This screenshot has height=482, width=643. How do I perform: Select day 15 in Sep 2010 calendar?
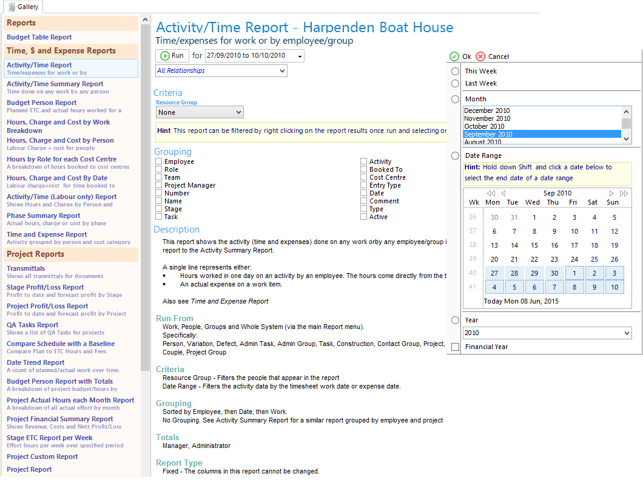pos(534,245)
